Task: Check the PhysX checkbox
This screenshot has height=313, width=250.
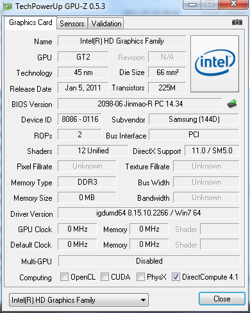Action: tap(140, 276)
